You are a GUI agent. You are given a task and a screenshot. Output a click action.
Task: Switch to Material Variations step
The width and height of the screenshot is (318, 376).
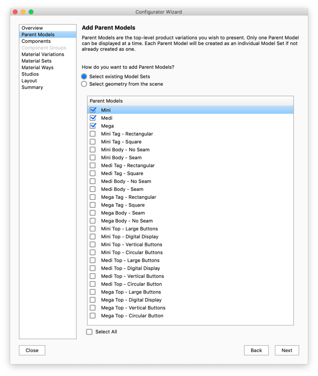tap(43, 54)
